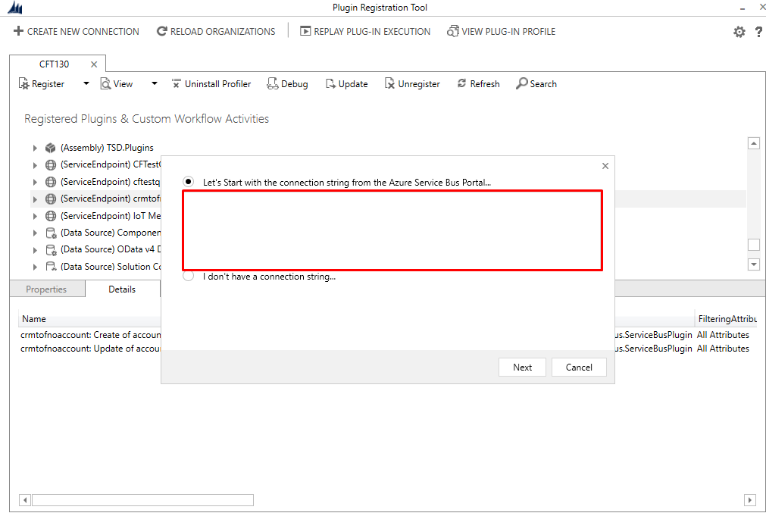Click the Search magnifying glass icon
This screenshot has width=766, height=513.
click(522, 83)
